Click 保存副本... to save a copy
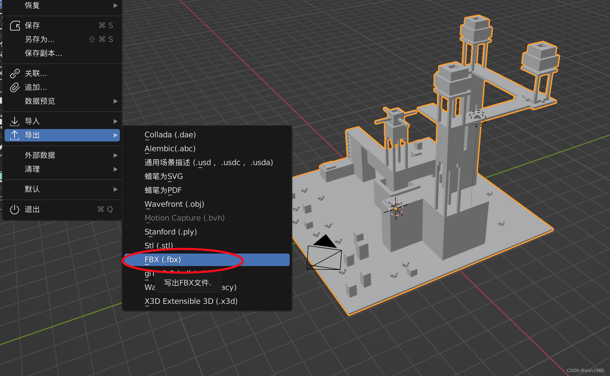This screenshot has width=610, height=376. pos(44,53)
